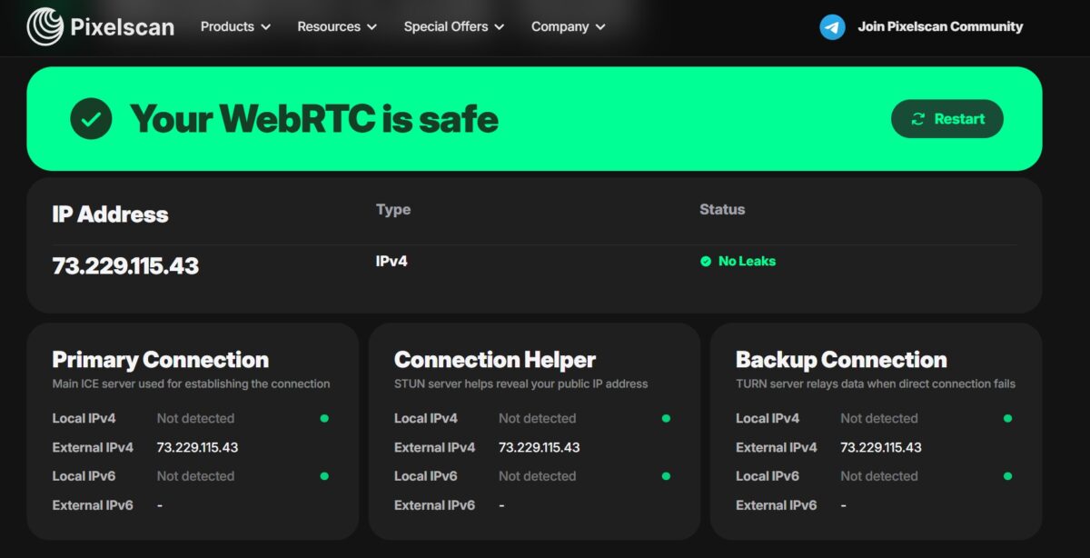Click the TURN server description text

click(876, 384)
